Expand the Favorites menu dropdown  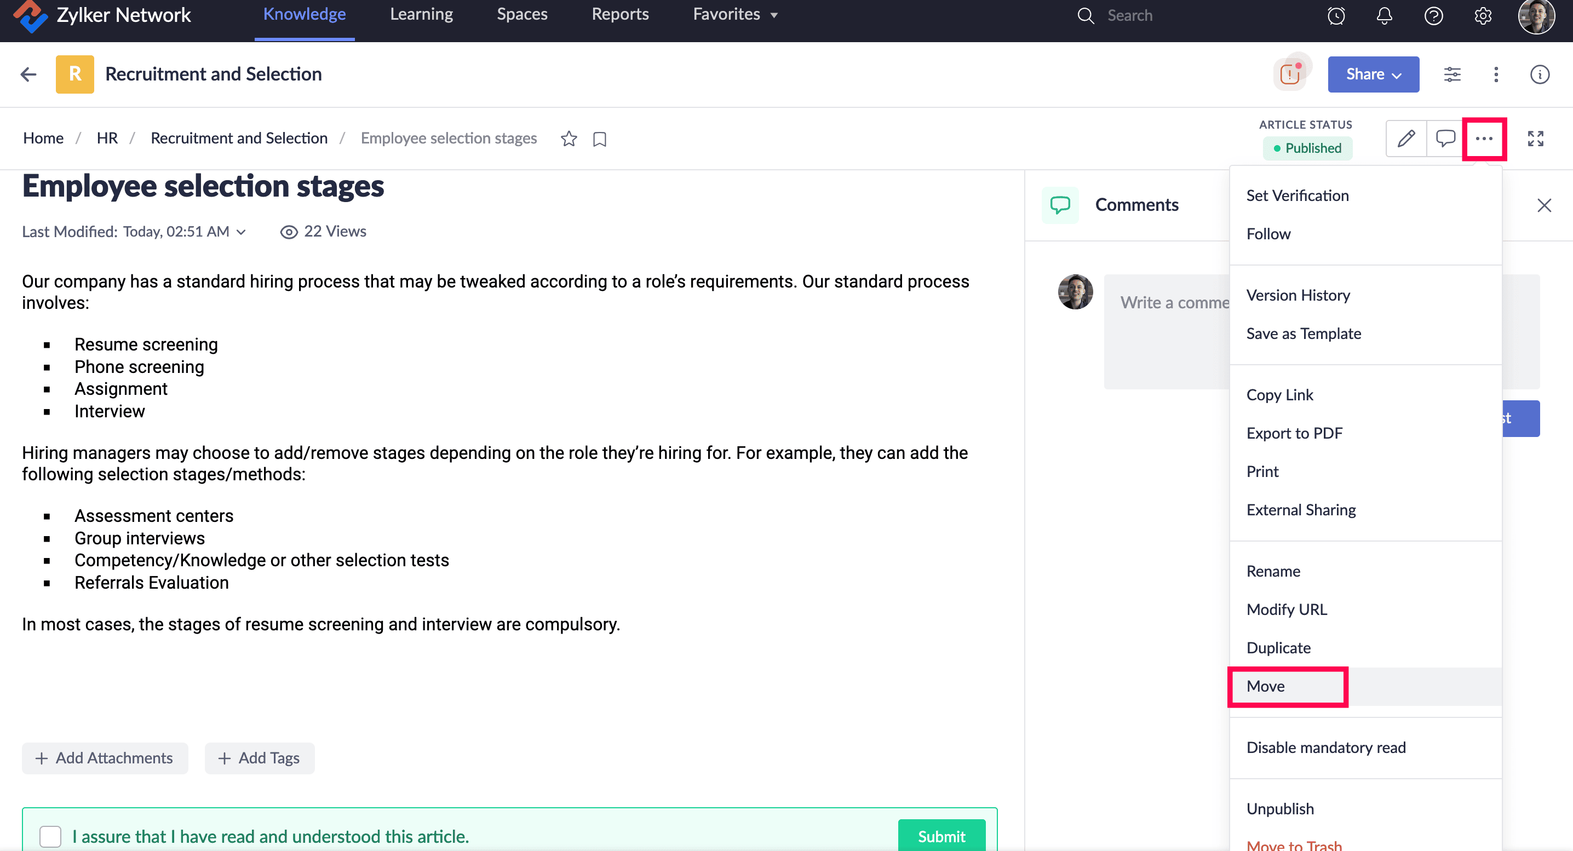pyautogui.click(x=734, y=14)
